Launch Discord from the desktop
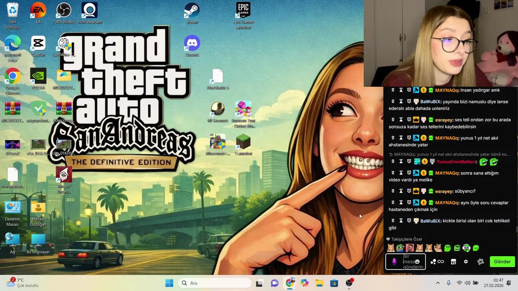 point(192,46)
